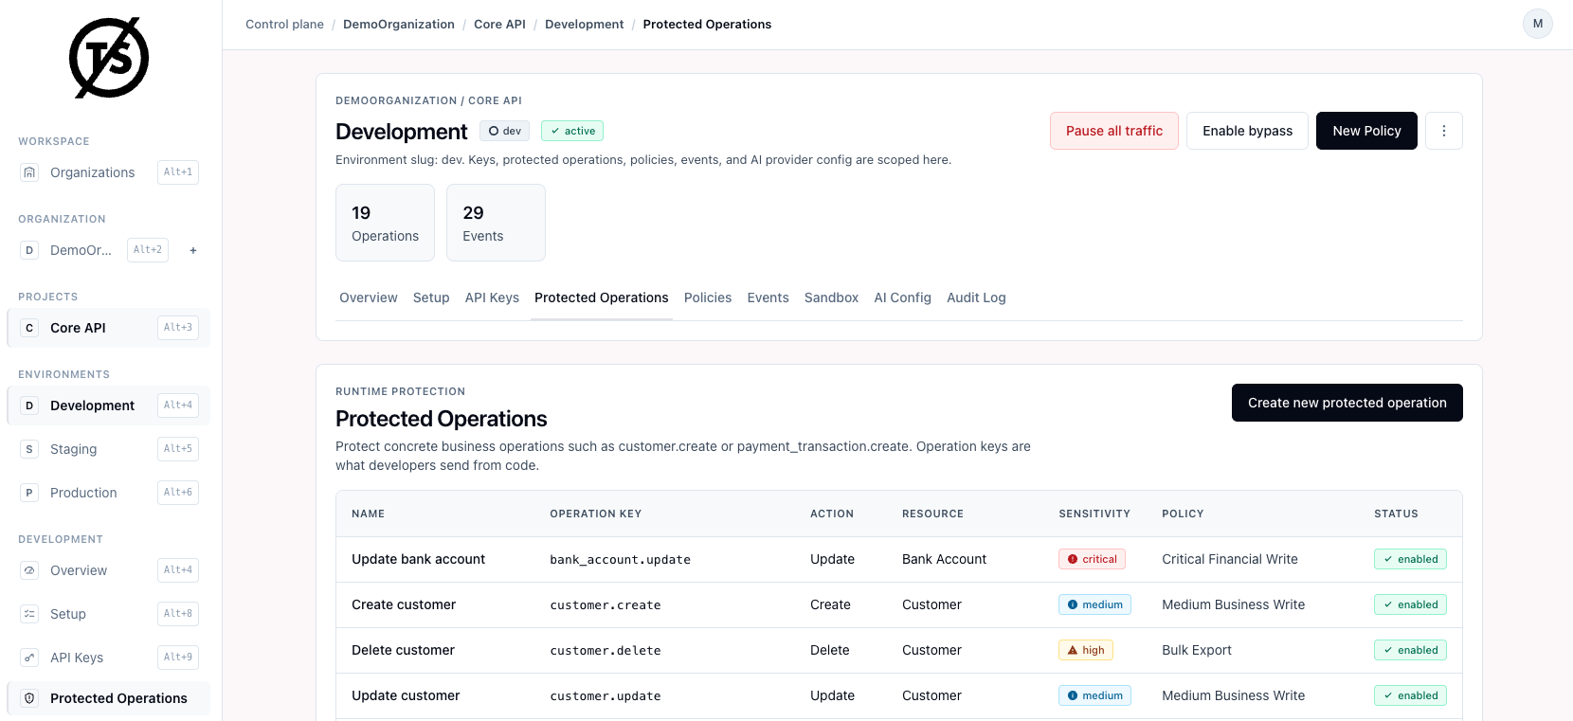
Task: Click the Operation Key column header
Action: point(596,514)
